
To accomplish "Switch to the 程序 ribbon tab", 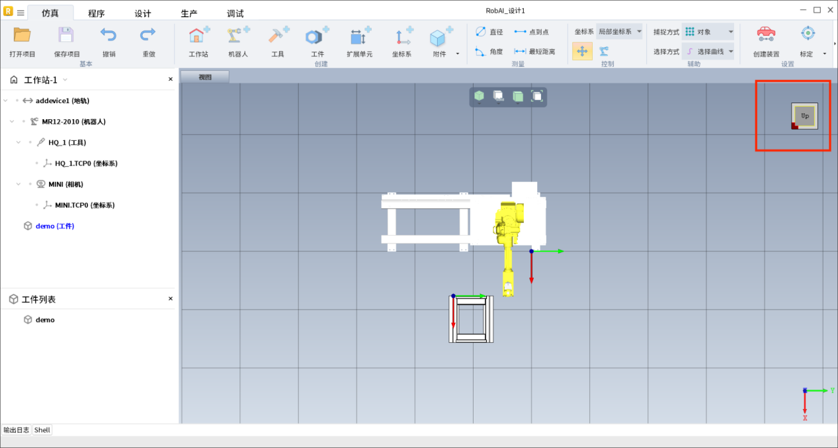I will point(96,13).
